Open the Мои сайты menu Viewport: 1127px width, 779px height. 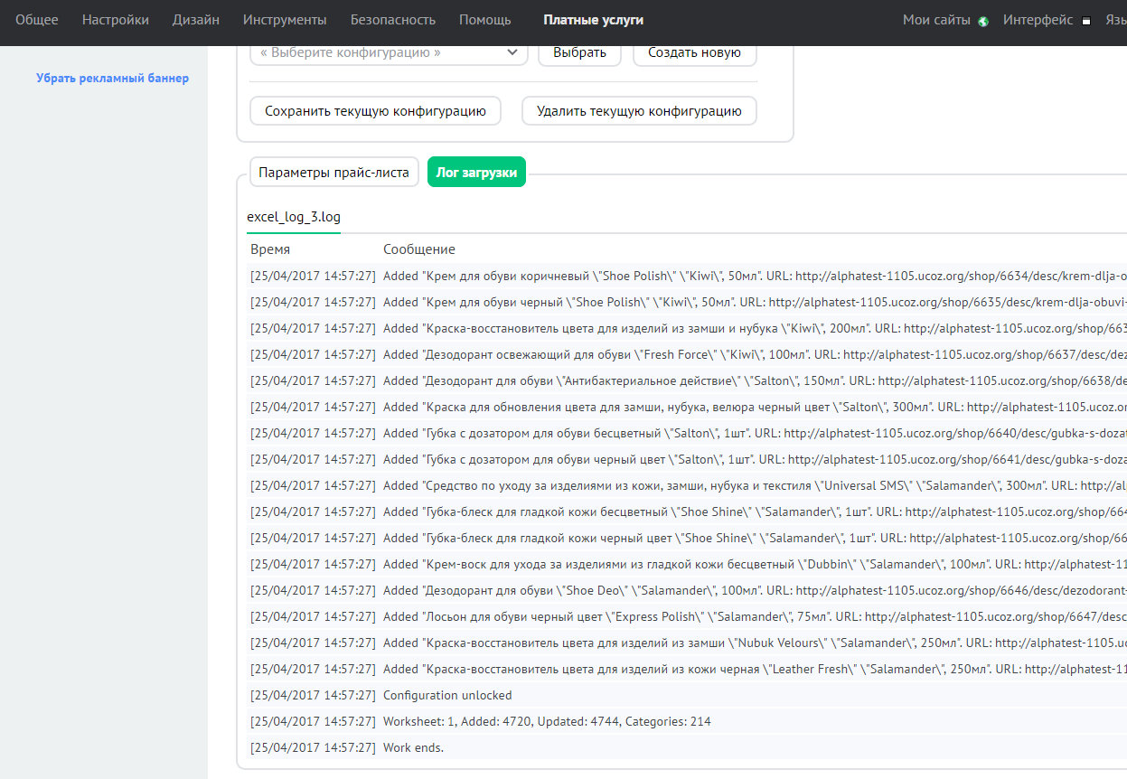936,20
